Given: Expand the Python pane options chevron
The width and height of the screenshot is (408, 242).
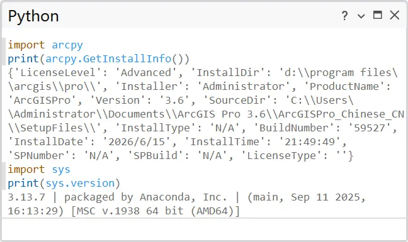Looking at the screenshot, I should click(x=361, y=16).
